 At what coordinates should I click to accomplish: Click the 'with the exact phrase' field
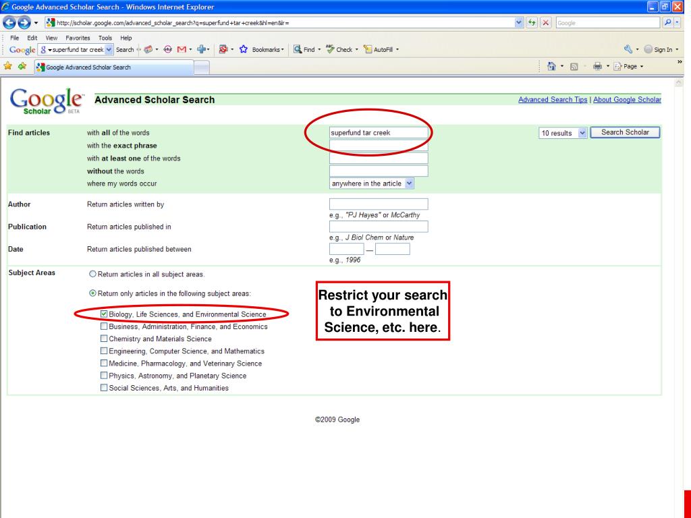(379, 146)
